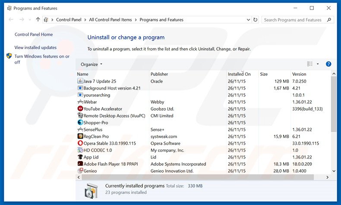Refresh the Programs and Features list

click(x=255, y=20)
